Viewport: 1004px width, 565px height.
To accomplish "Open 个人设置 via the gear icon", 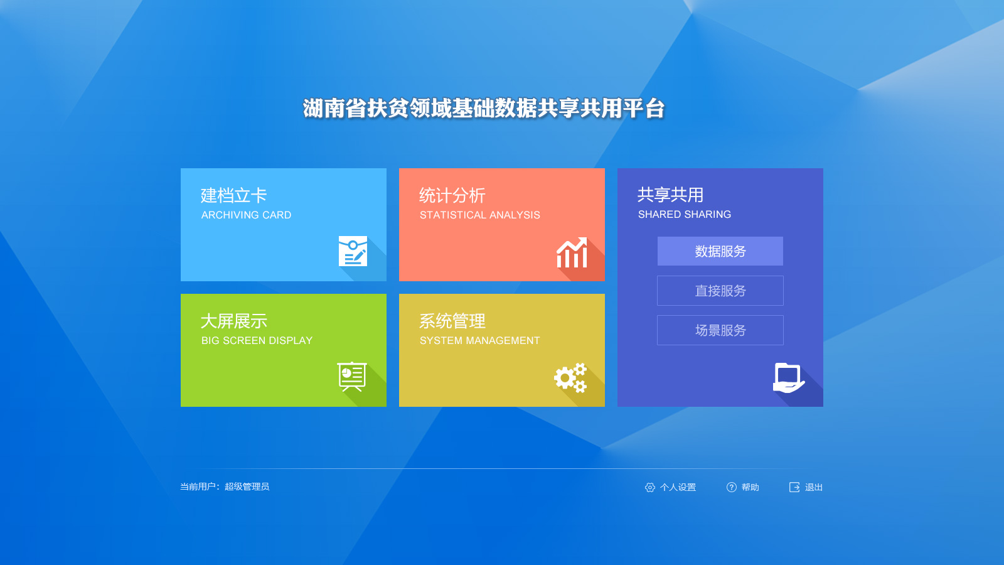I will click(649, 487).
